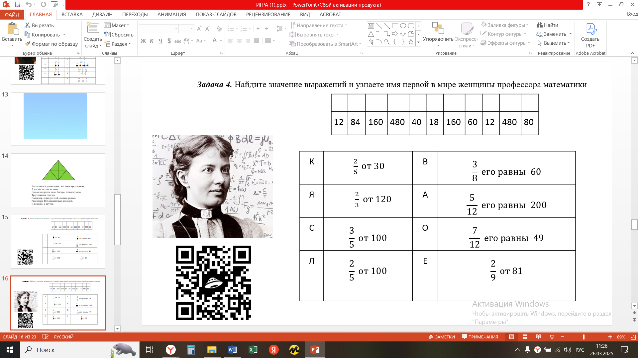Viewport: 638px width, 358px height.
Task: Adjust the zoom slider handle
Action: (x=584, y=337)
